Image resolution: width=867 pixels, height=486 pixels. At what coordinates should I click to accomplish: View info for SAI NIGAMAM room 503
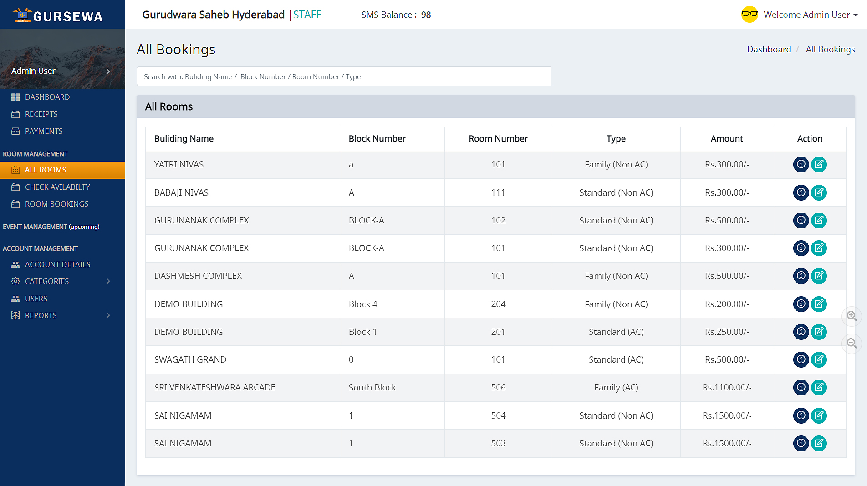pyautogui.click(x=801, y=443)
